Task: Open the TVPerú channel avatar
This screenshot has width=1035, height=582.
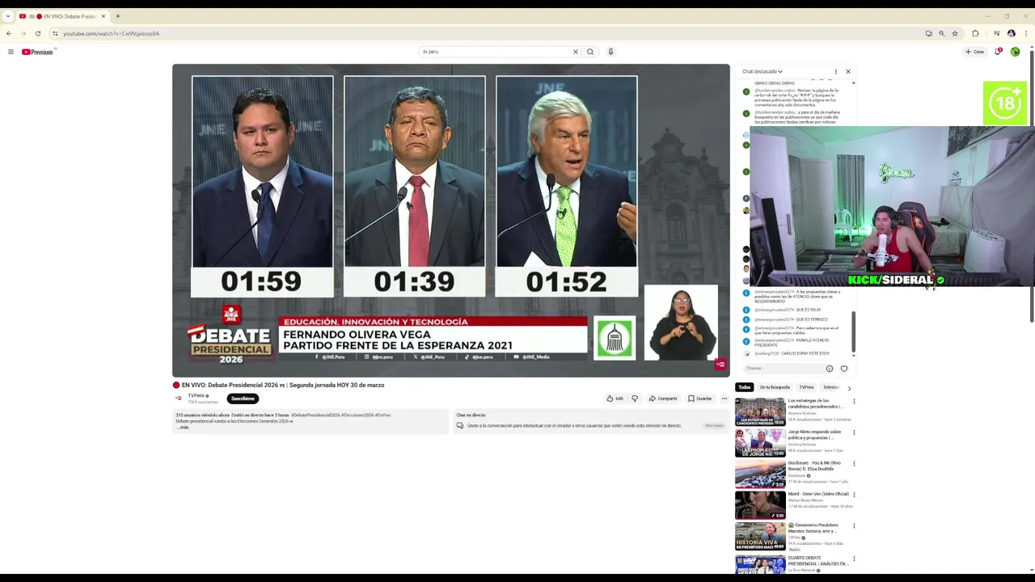Action: coord(179,399)
